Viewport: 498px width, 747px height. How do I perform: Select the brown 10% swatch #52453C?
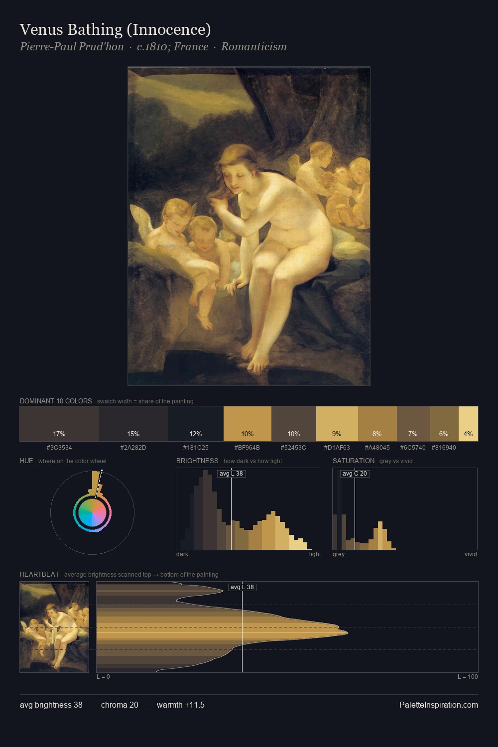click(294, 424)
